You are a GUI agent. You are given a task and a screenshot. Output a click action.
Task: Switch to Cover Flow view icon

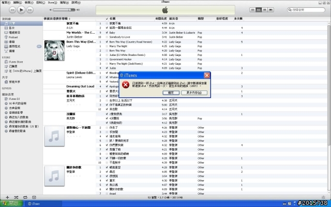click(270, 10)
